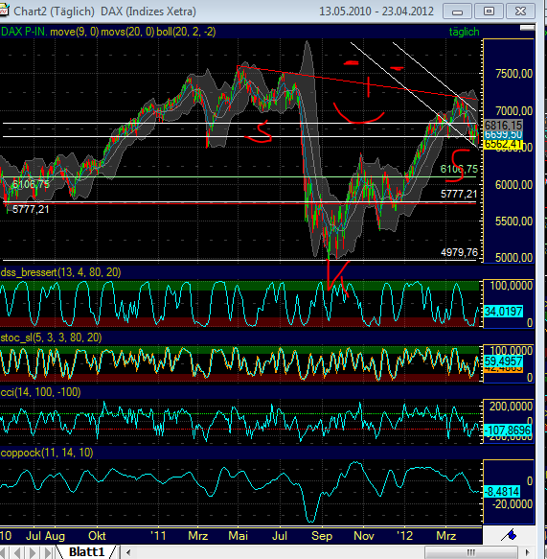This screenshot has width=547, height=559.
Task: Click the 'Mai' label on time axis
Action: pyautogui.click(x=239, y=536)
